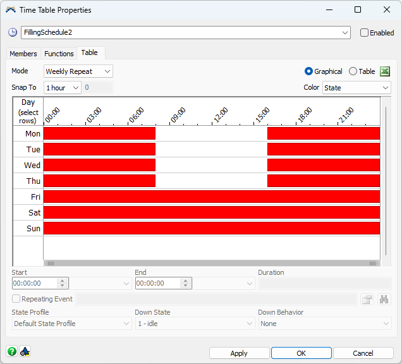402x364 pixels.
Task: Switch to the Members tab
Action: [23, 54]
